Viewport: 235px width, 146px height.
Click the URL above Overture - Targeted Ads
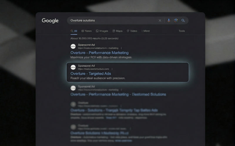pyautogui.click(x=93, y=69)
